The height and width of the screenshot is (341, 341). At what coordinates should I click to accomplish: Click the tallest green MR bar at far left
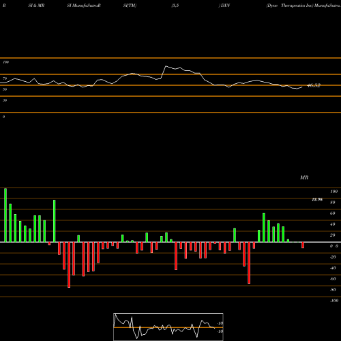(x=5, y=215)
